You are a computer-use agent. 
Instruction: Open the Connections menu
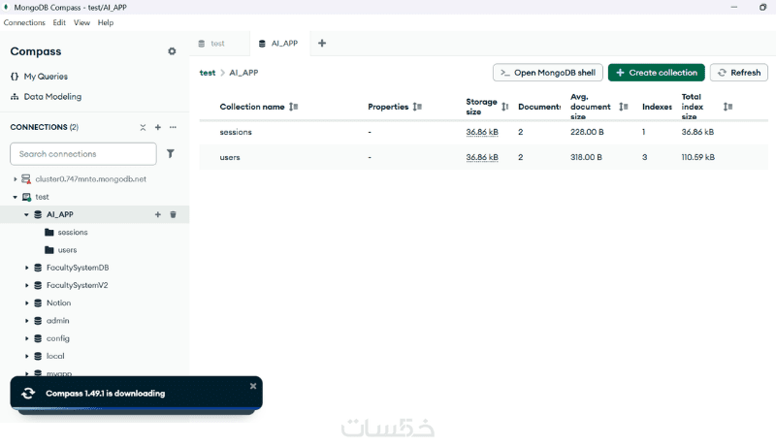click(x=24, y=22)
